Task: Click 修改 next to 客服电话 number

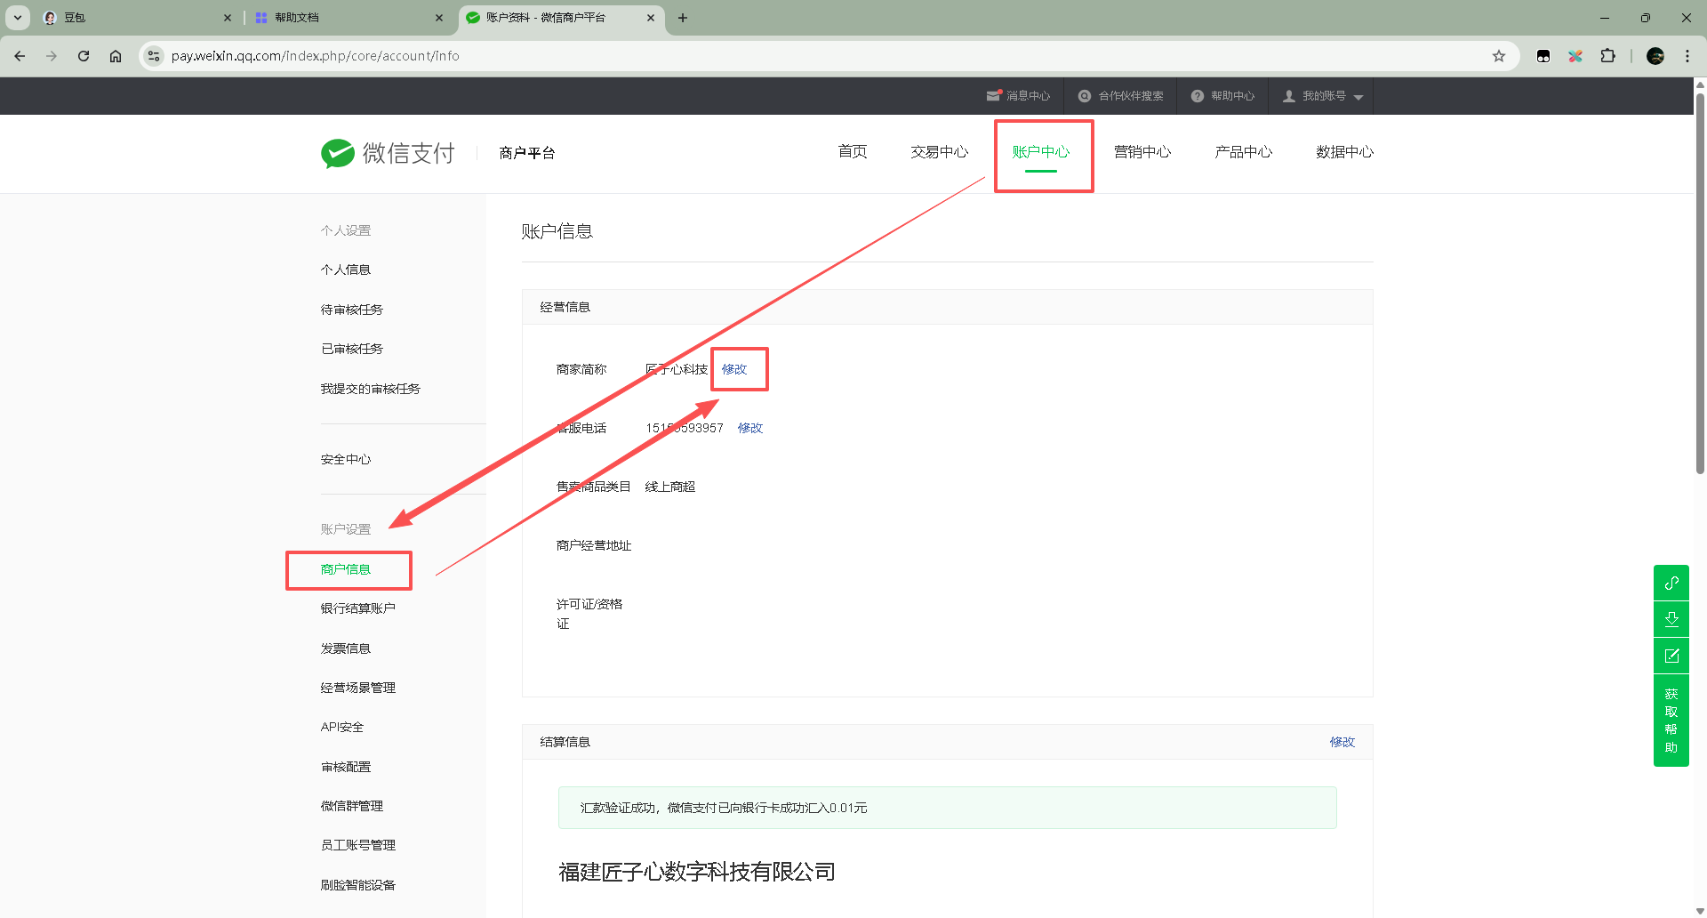Action: click(749, 428)
